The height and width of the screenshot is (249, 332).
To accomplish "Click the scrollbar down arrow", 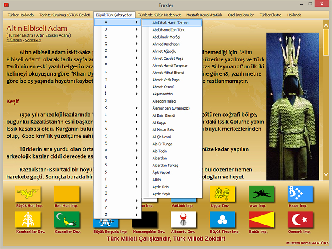I will tap(326, 174).
